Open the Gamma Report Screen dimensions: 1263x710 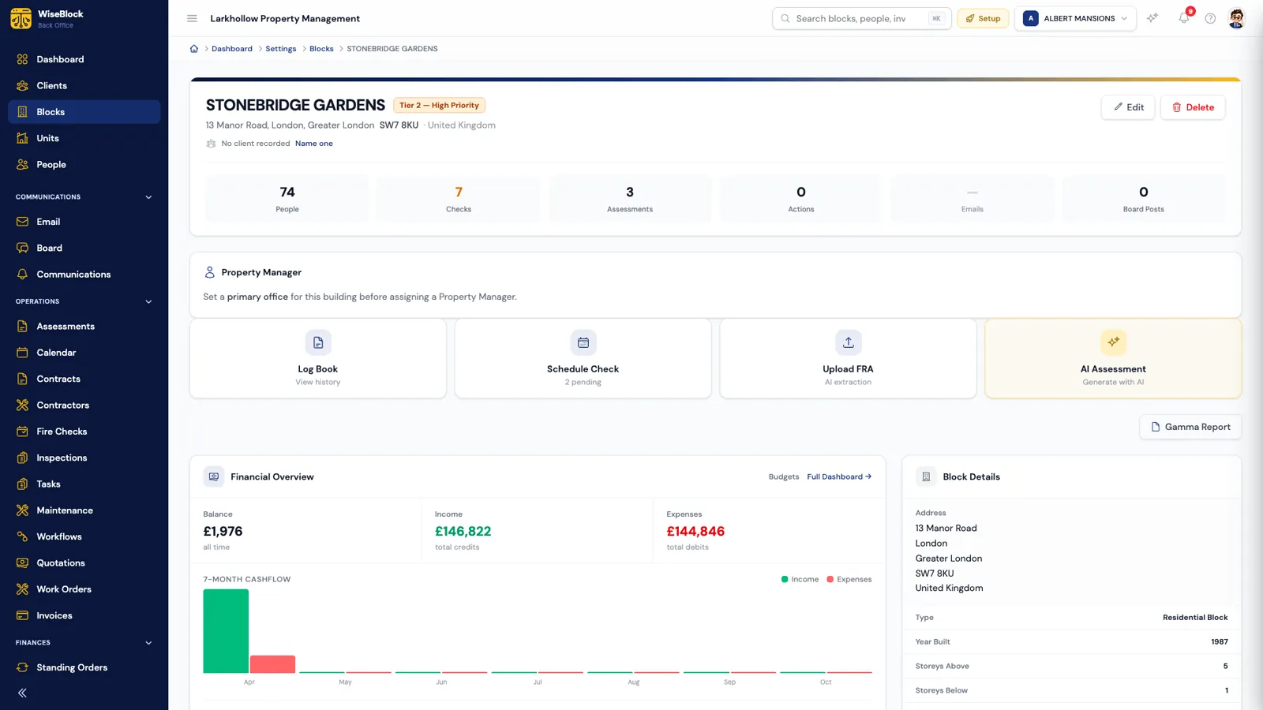pos(1190,427)
